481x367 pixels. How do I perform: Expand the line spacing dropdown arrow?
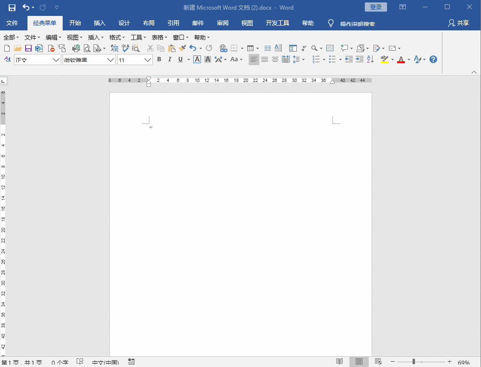[303, 59]
